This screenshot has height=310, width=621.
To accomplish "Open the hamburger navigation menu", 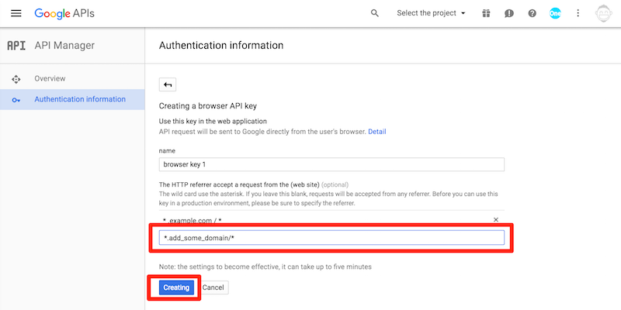I will point(16,13).
